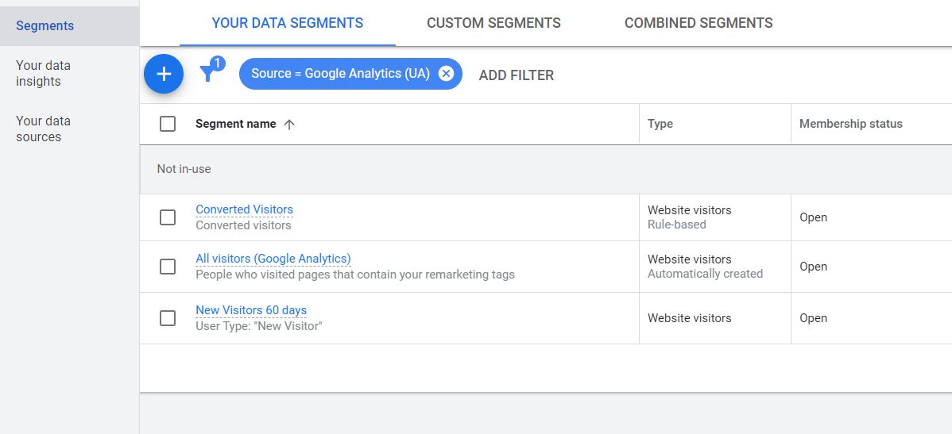Click the ADD FILTER button
This screenshot has height=434, width=952.
coord(517,75)
